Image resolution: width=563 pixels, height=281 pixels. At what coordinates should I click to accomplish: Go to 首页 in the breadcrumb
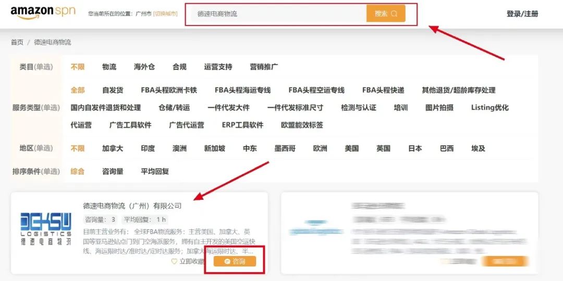17,42
